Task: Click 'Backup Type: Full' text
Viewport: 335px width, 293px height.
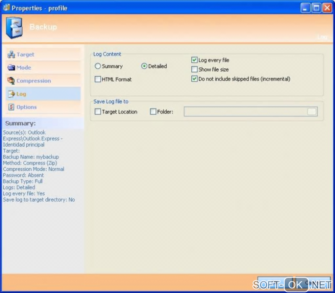Action: [x=23, y=181]
